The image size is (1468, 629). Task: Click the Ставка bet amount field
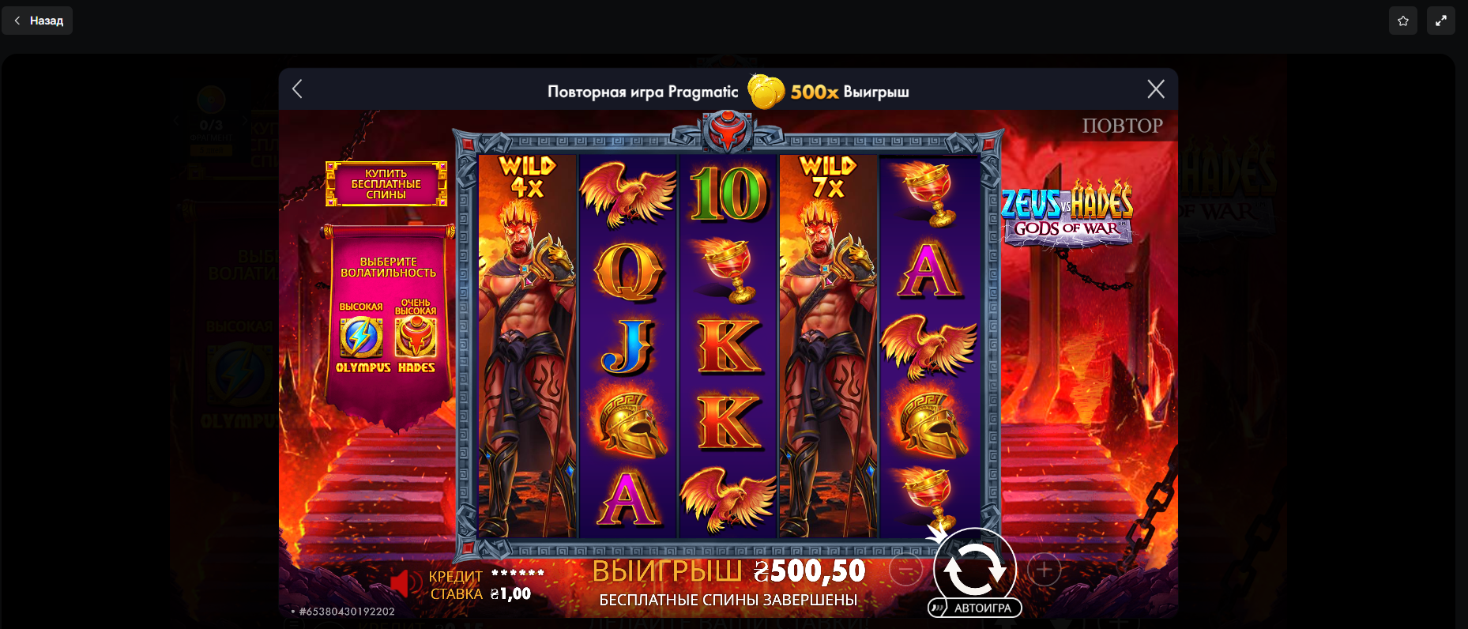pyautogui.click(x=480, y=594)
